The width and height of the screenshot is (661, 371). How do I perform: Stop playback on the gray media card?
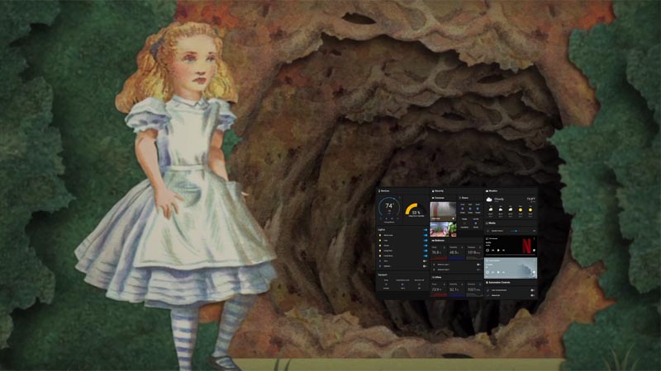click(x=498, y=272)
